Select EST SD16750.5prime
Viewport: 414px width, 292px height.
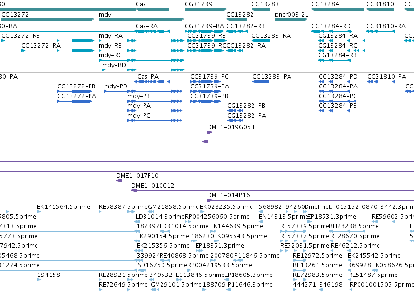[162, 265]
